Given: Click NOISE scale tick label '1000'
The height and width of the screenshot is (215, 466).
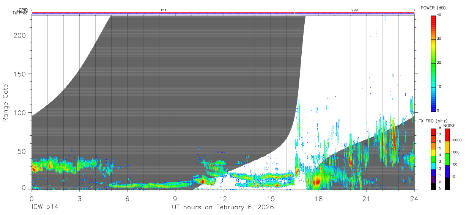Looking at the screenshot, I should click(455, 152).
